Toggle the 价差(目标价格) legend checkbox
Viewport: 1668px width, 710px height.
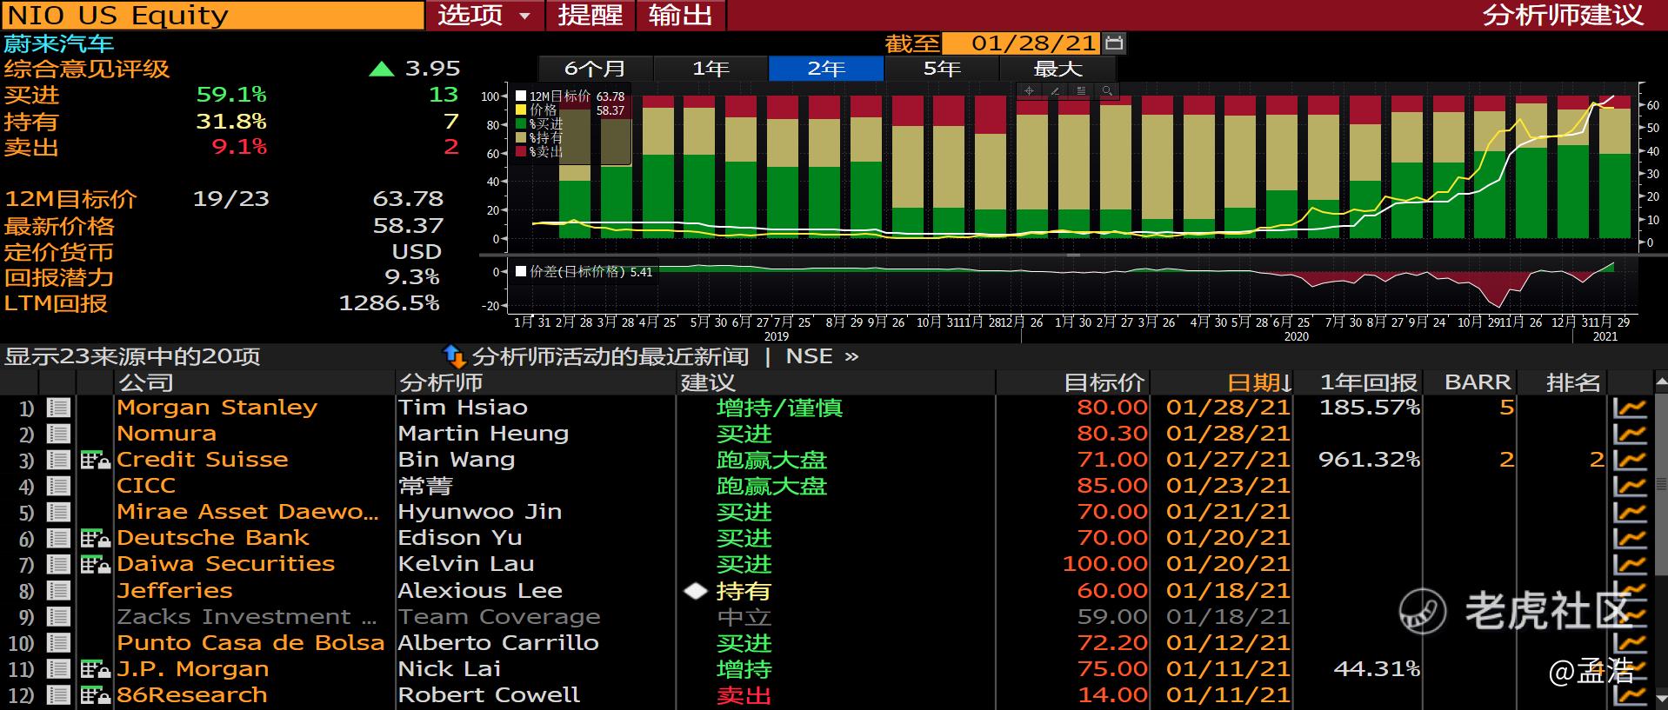coord(521,272)
